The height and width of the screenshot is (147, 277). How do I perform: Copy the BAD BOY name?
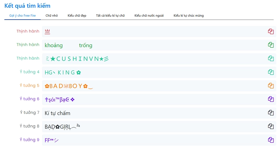click(x=271, y=86)
